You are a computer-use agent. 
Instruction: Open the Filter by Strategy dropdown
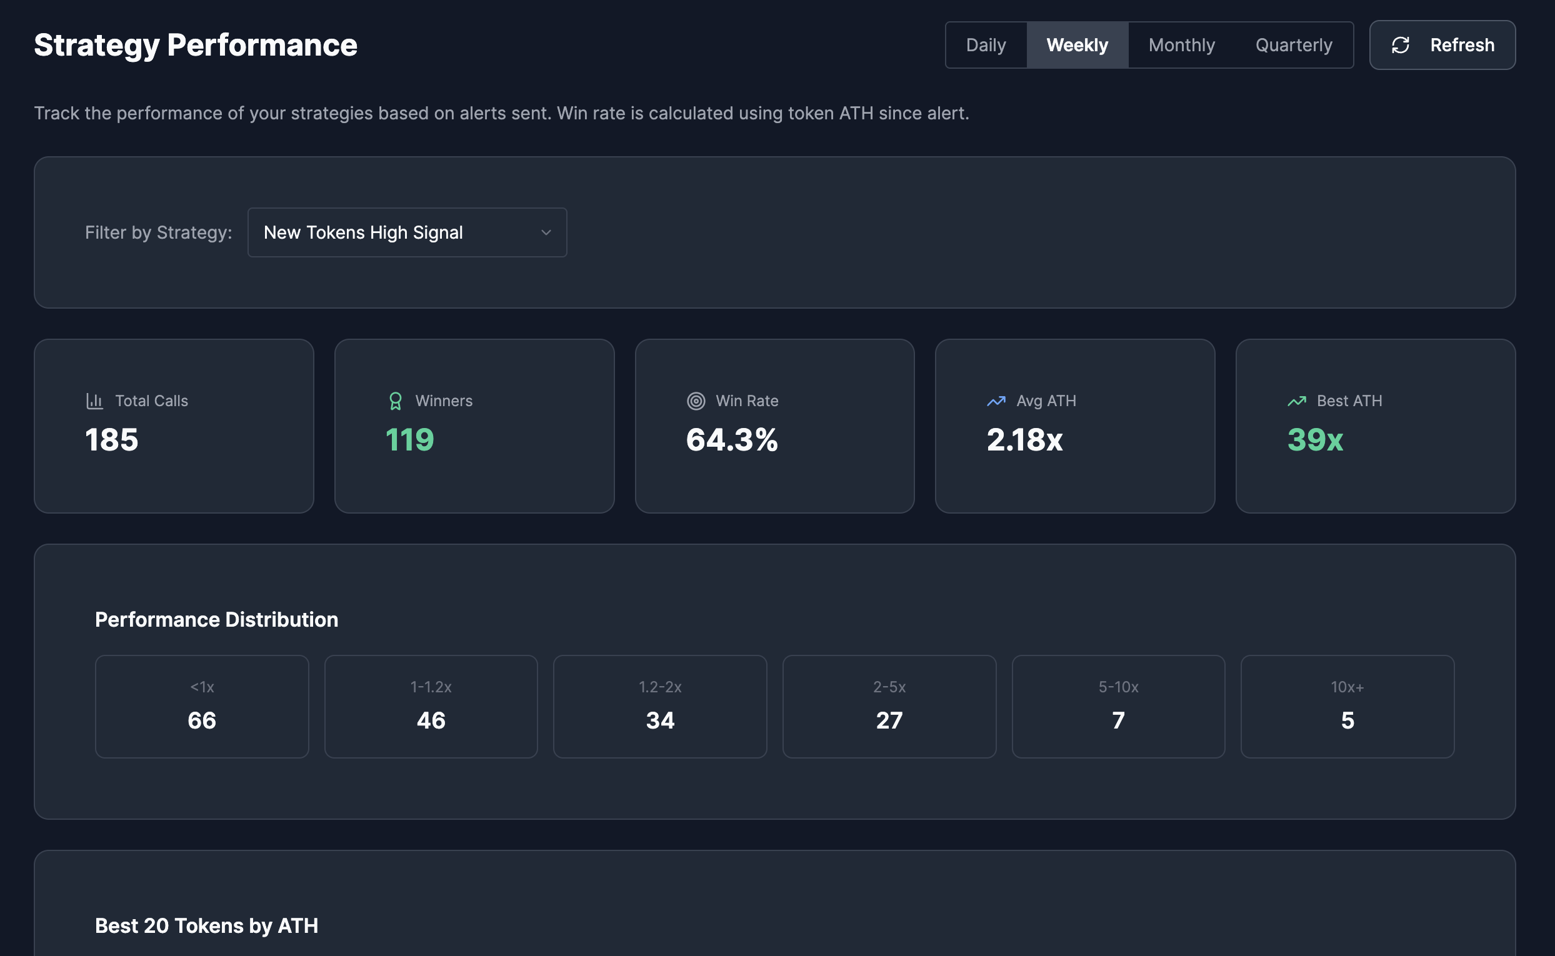pyautogui.click(x=407, y=232)
